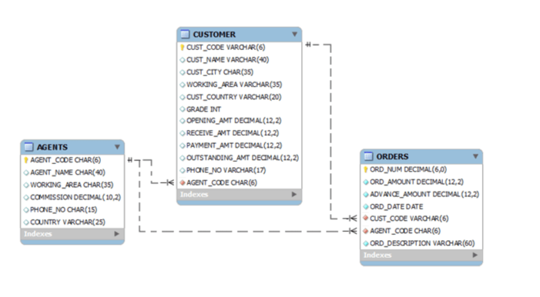Click the crow's foot connector at CUSTOMER AGENT_CODE
This screenshot has width=540, height=297.
pos(169,182)
